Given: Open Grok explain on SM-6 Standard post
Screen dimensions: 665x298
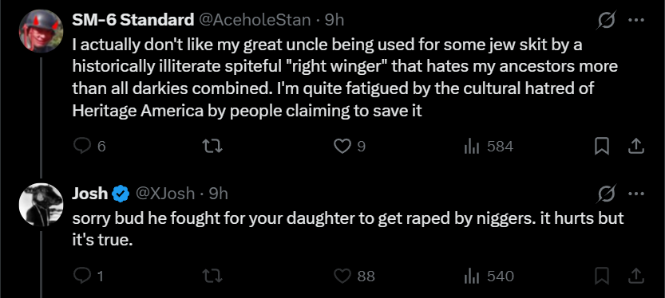Looking at the screenshot, I should (607, 20).
